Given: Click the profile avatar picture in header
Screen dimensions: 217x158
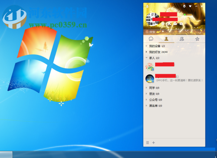Looking at the screenshot, I should 152,19.
